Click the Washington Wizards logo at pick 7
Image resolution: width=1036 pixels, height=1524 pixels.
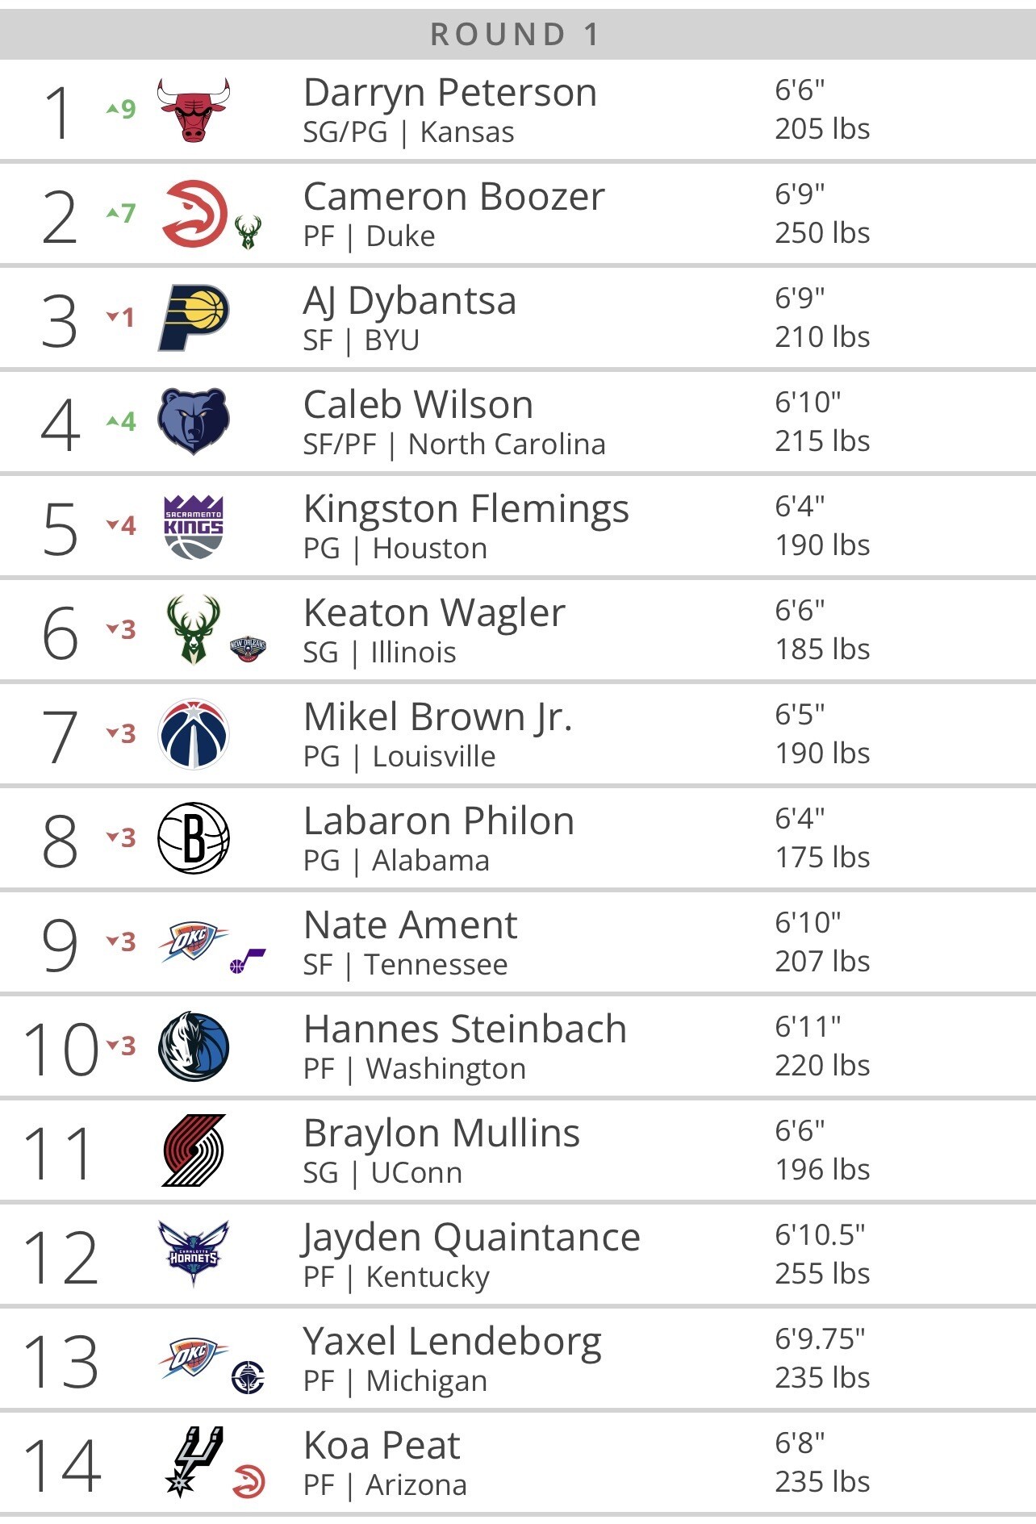194,733
